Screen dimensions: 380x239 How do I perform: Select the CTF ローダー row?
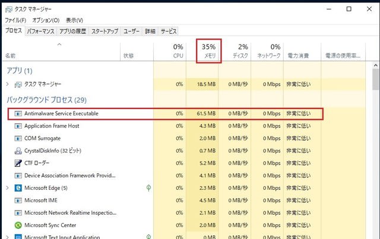pos(183,163)
